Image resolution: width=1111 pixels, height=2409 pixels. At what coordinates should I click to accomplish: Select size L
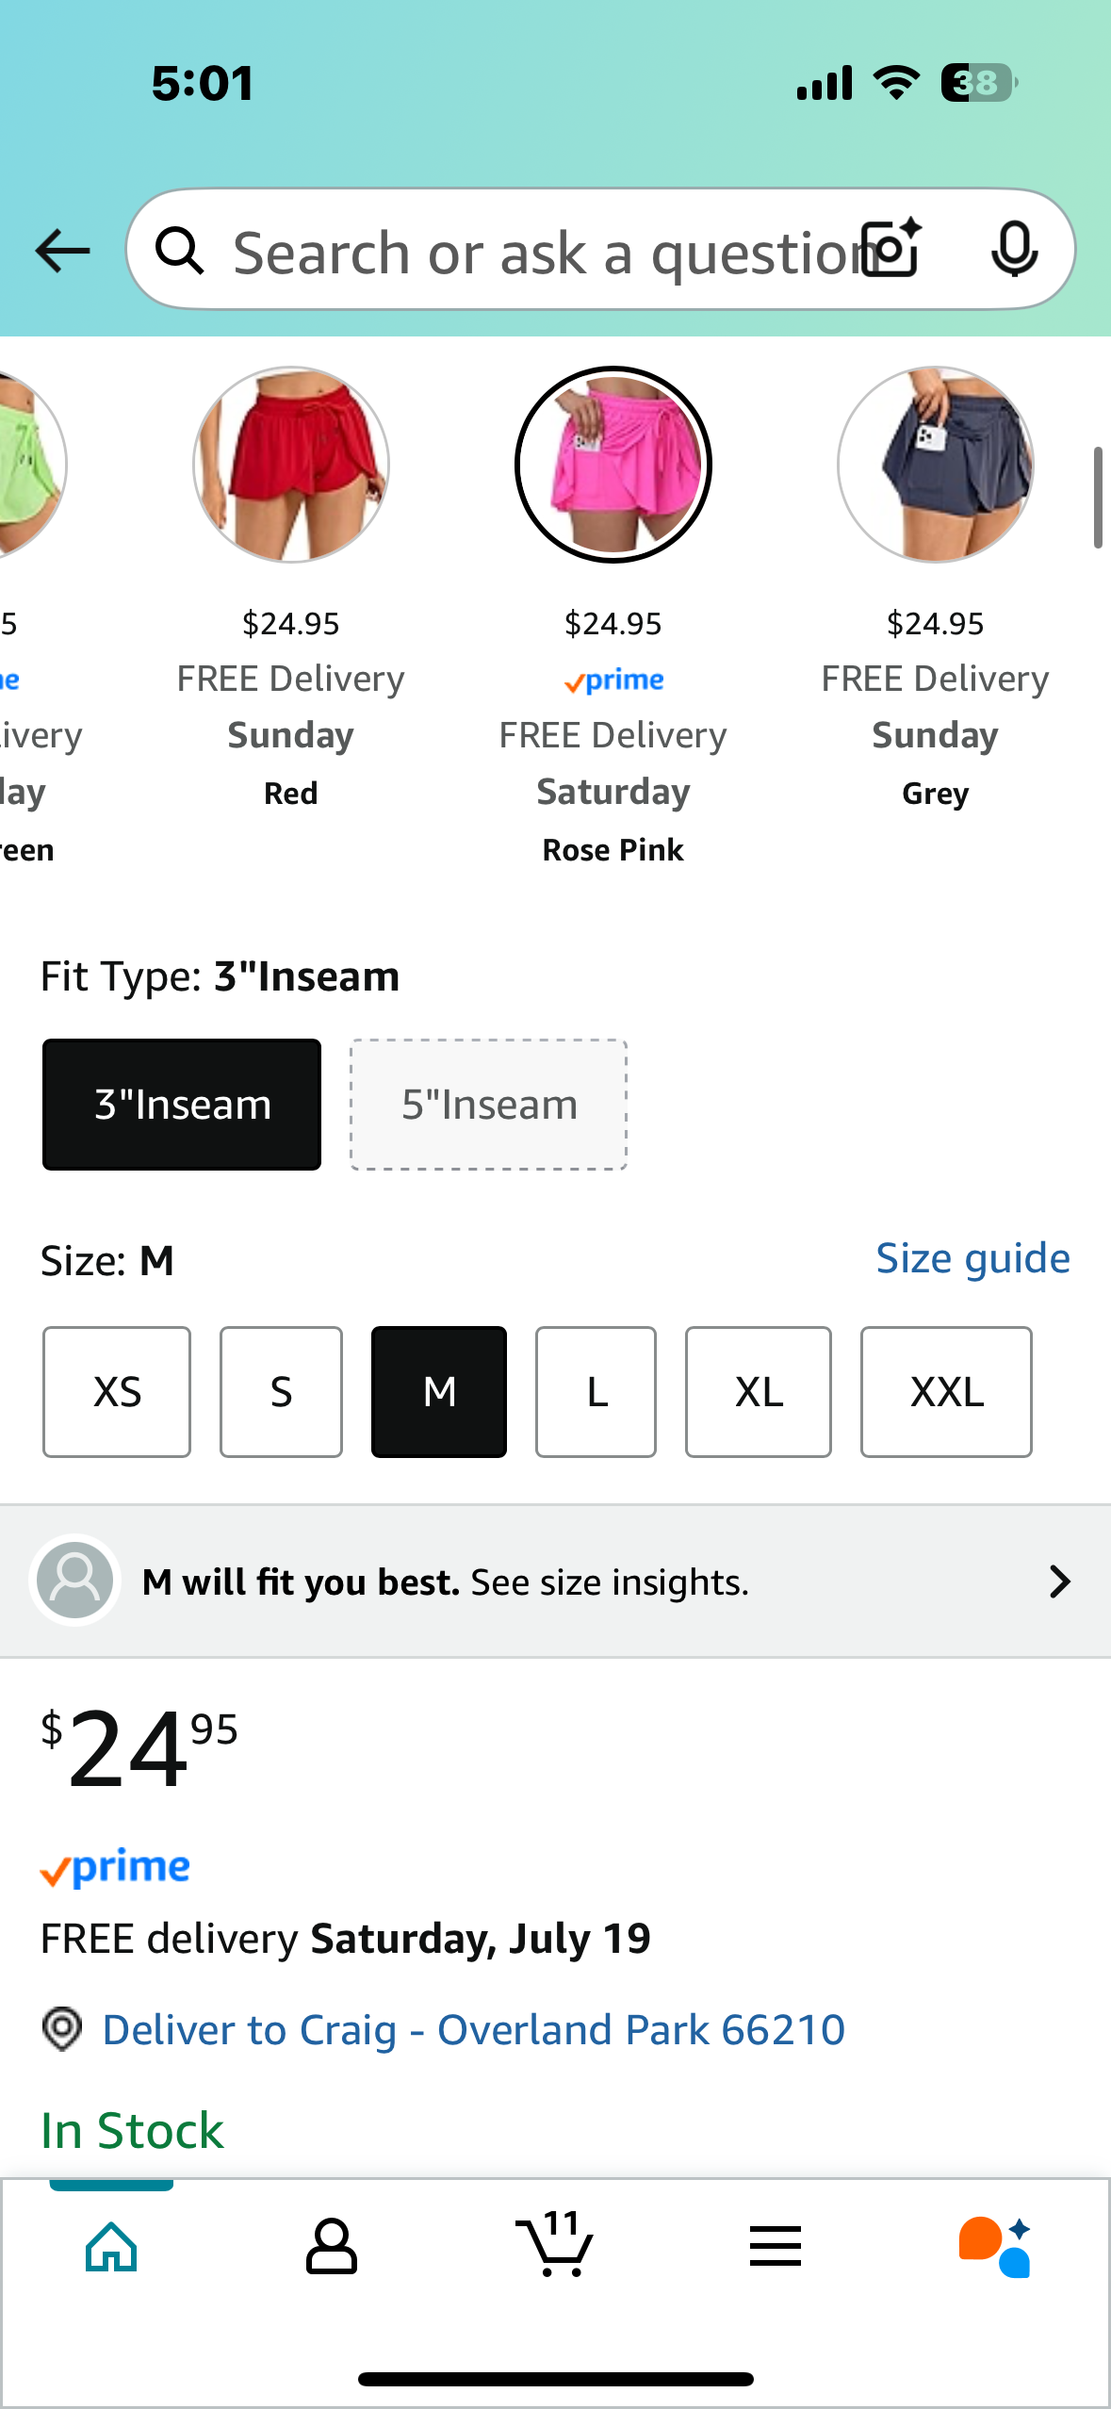[x=596, y=1392]
